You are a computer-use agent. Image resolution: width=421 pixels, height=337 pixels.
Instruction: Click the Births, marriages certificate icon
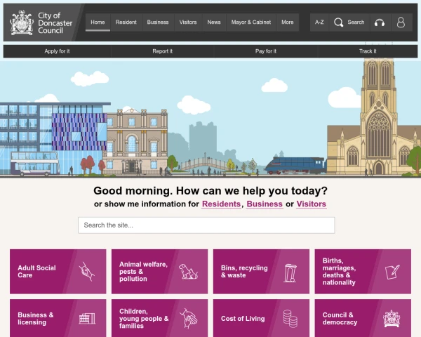(392, 271)
